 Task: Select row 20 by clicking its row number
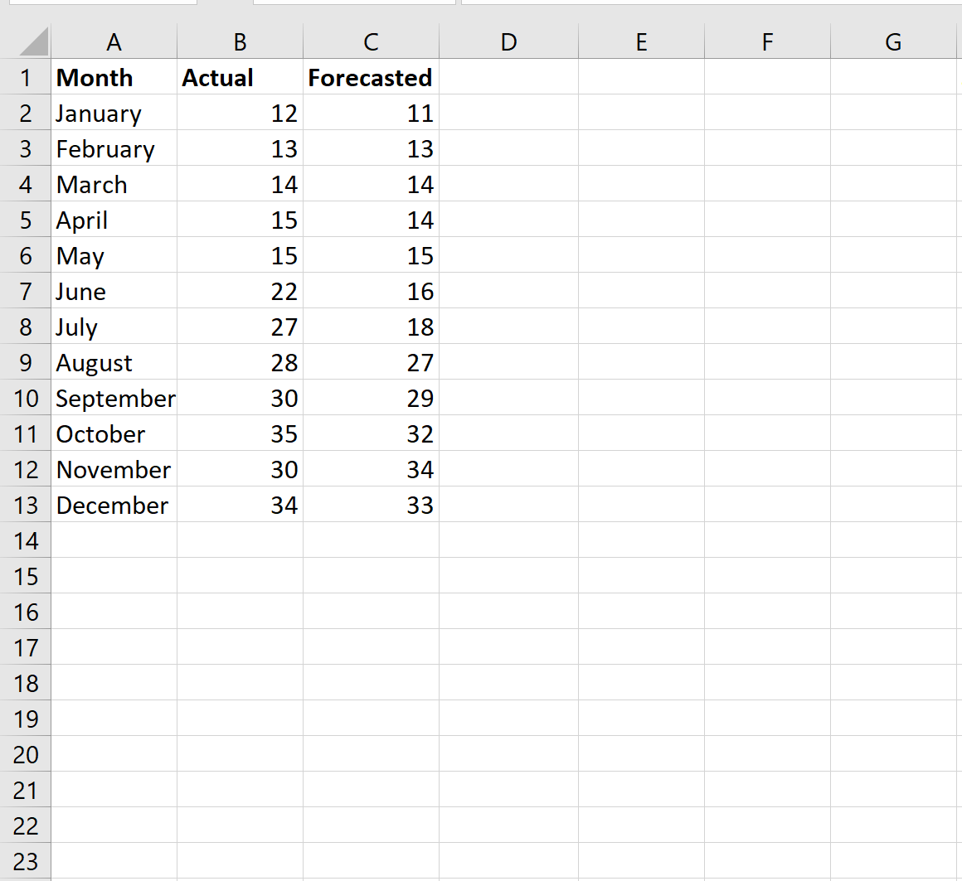pyautogui.click(x=26, y=754)
